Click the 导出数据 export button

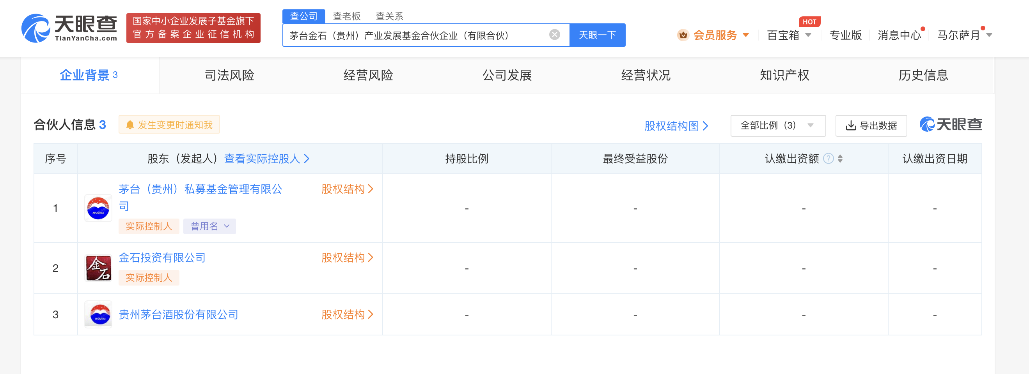coord(871,126)
